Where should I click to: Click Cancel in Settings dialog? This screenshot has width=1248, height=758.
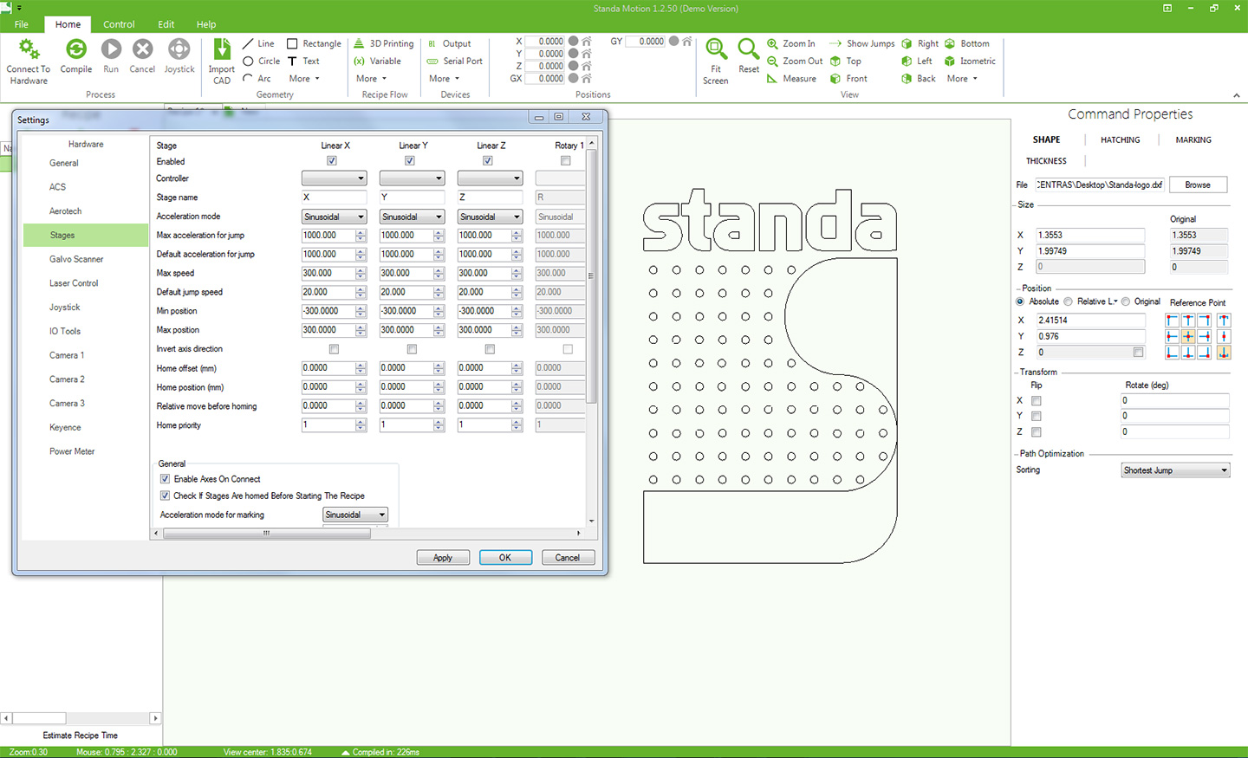coord(568,558)
